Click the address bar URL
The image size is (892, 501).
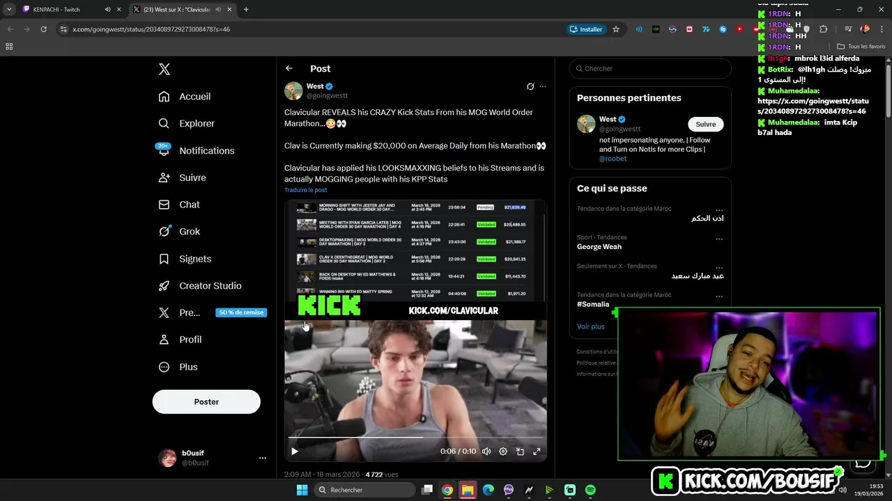151,29
